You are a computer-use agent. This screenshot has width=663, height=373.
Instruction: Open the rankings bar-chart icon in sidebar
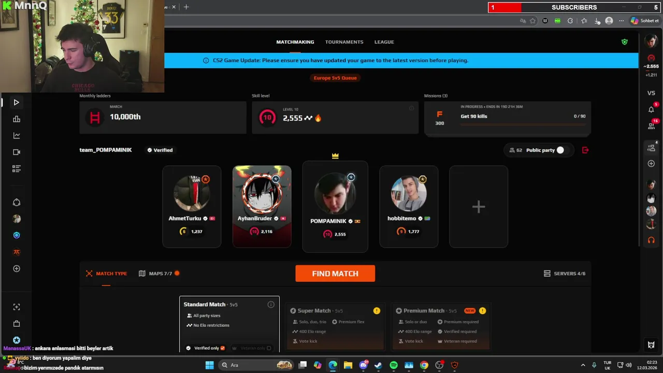[17, 119]
